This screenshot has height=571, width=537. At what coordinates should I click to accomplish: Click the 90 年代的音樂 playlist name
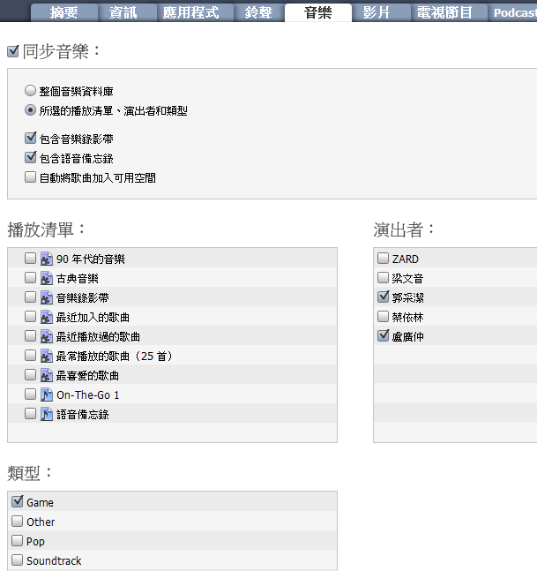pyautogui.click(x=91, y=259)
